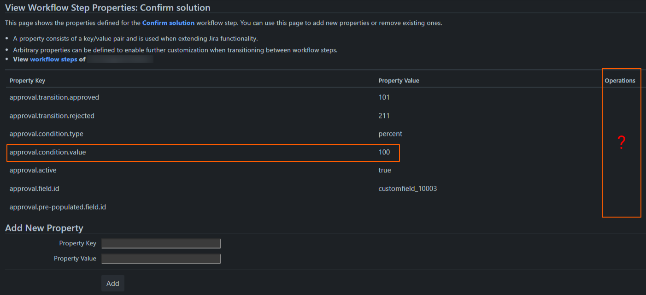The height and width of the screenshot is (295, 646).
Task: Select the approval.field.id property key
Action: pos(35,189)
